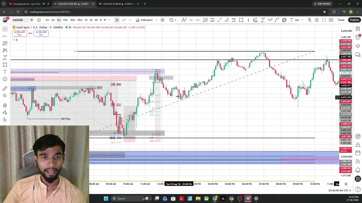The height and width of the screenshot is (203, 362).
Task: Open the projection and measurement tools in left sidebar
Action: pos(5,58)
